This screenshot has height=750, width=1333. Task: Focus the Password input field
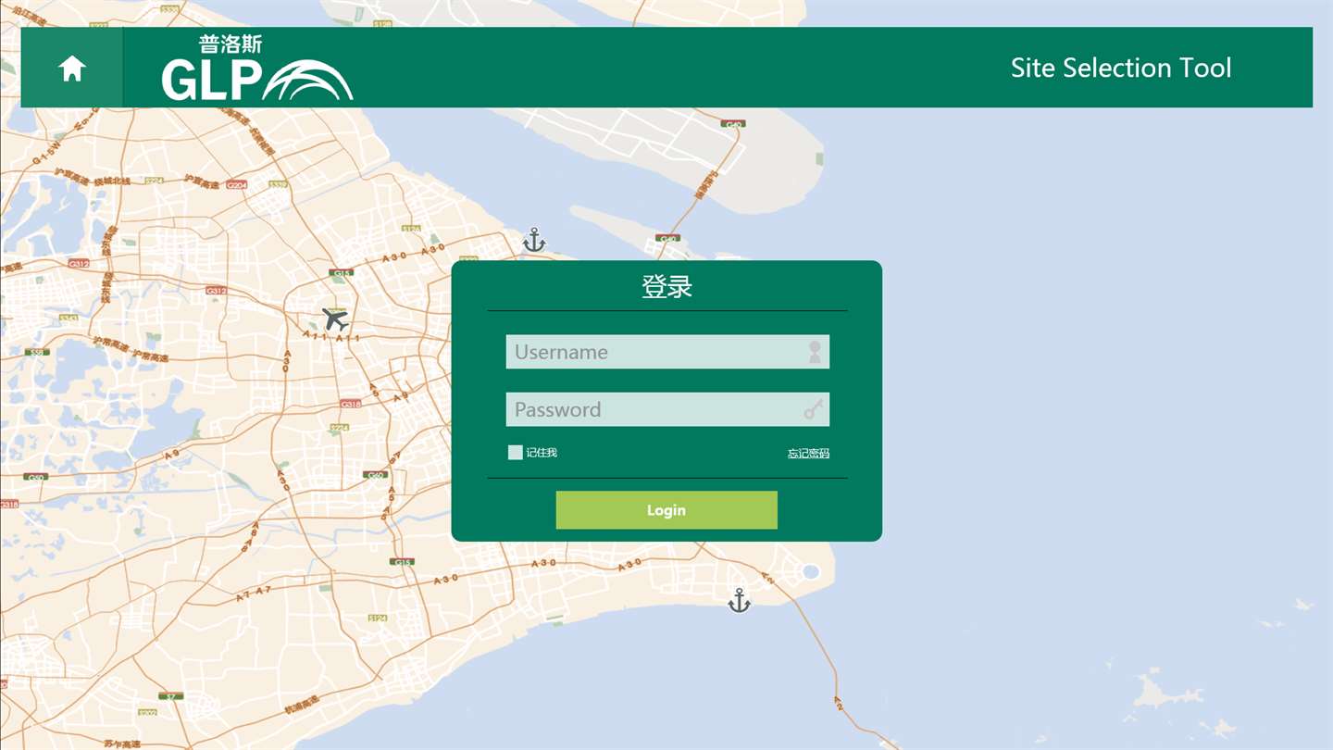point(667,409)
